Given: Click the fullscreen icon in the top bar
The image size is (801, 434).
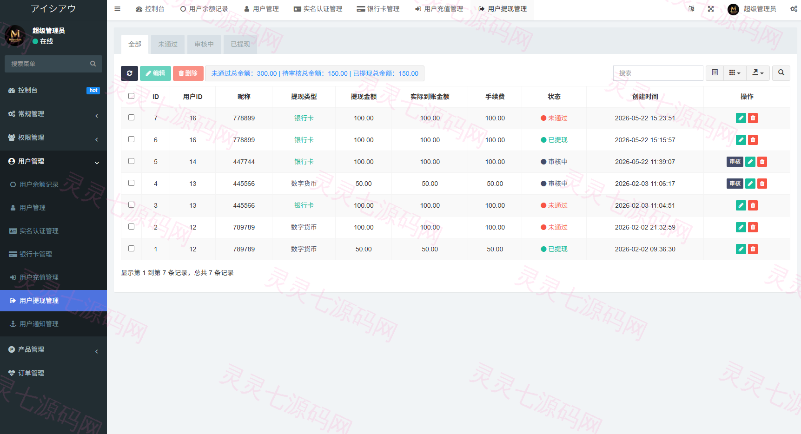Looking at the screenshot, I should point(711,9).
